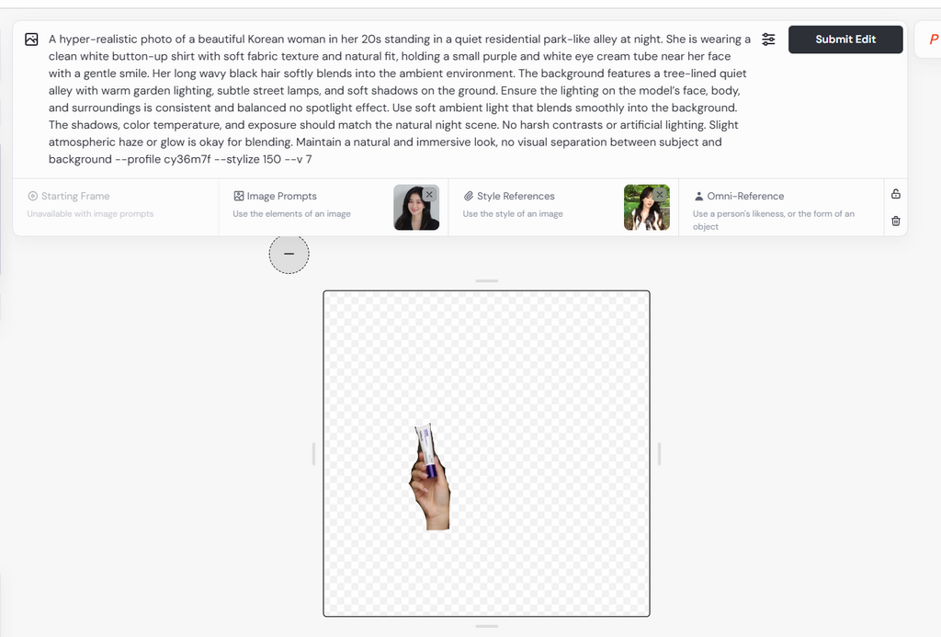Remove the Image Prompts thumbnail with its X

pyautogui.click(x=429, y=195)
